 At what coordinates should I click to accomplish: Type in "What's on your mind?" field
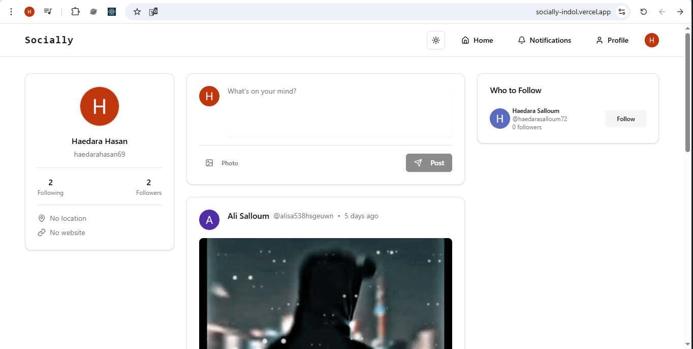coord(339,111)
